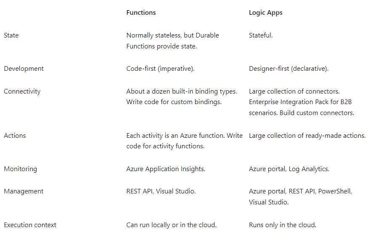368x236 pixels.
Task: Click the Logic Apps column header
Action: [266, 13]
